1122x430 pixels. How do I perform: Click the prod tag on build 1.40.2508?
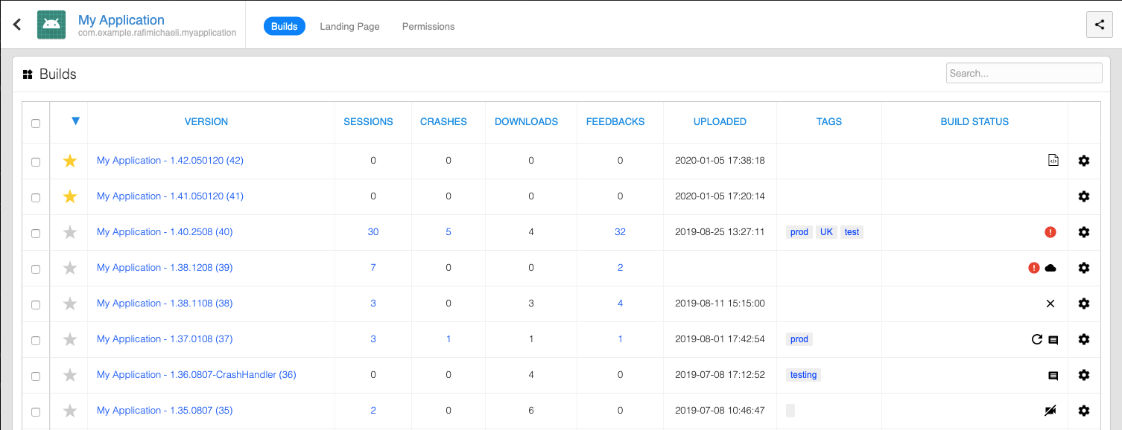799,231
